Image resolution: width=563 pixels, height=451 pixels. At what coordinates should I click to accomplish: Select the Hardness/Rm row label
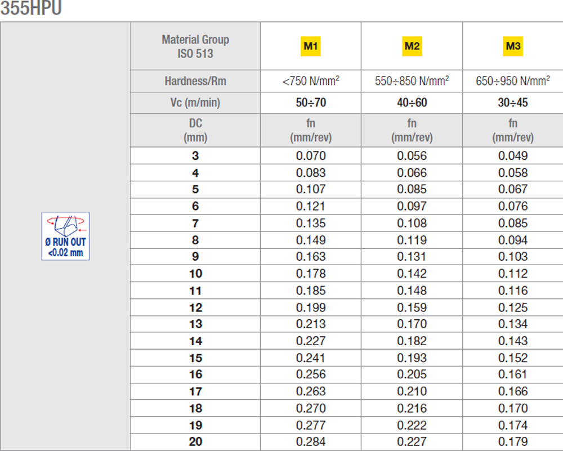(x=195, y=81)
